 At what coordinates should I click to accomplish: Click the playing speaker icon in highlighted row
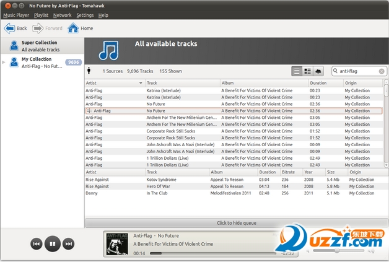click(x=89, y=111)
